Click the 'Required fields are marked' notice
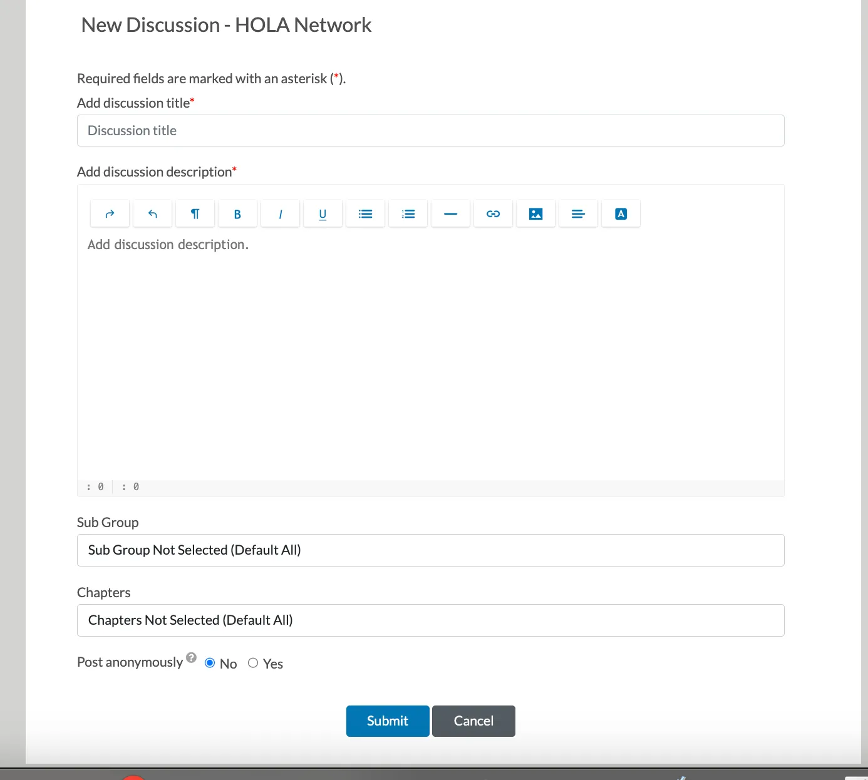This screenshot has height=780, width=868. tap(212, 79)
